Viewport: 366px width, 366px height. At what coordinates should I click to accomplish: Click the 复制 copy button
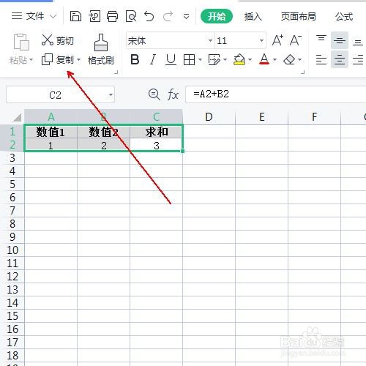[x=58, y=59]
